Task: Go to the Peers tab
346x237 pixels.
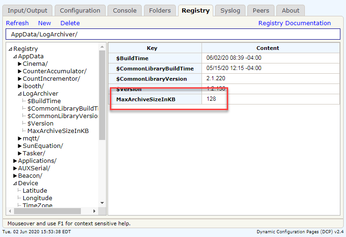Action: click(x=261, y=11)
